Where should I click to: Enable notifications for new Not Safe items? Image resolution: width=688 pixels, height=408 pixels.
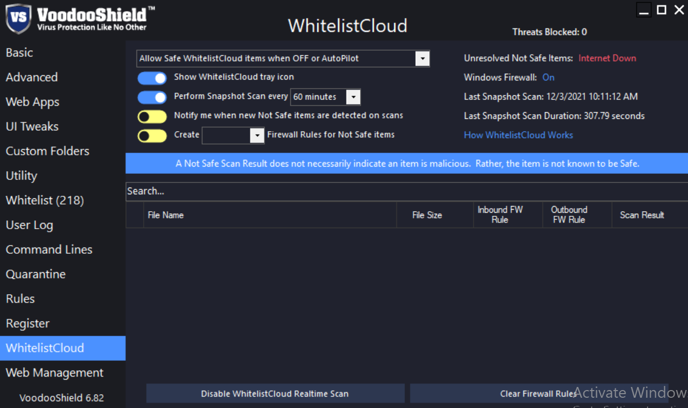coord(152,117)
